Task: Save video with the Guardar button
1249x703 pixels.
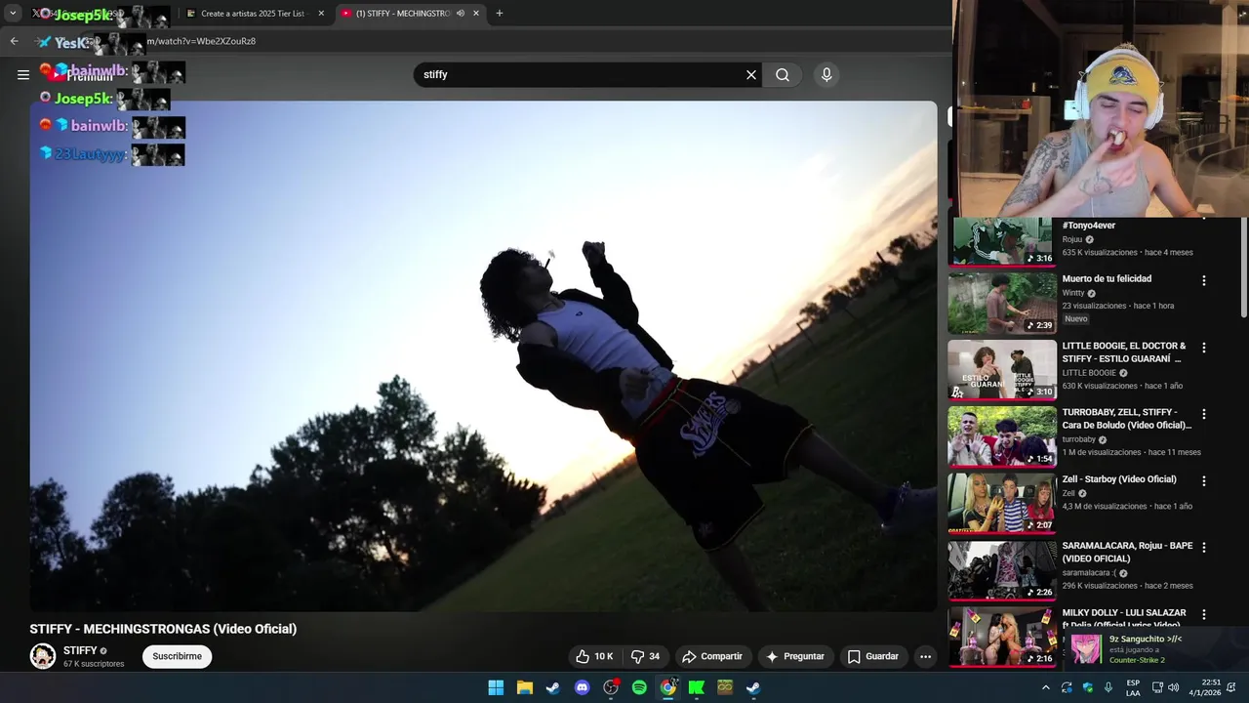Action: [x=873, y=656]
